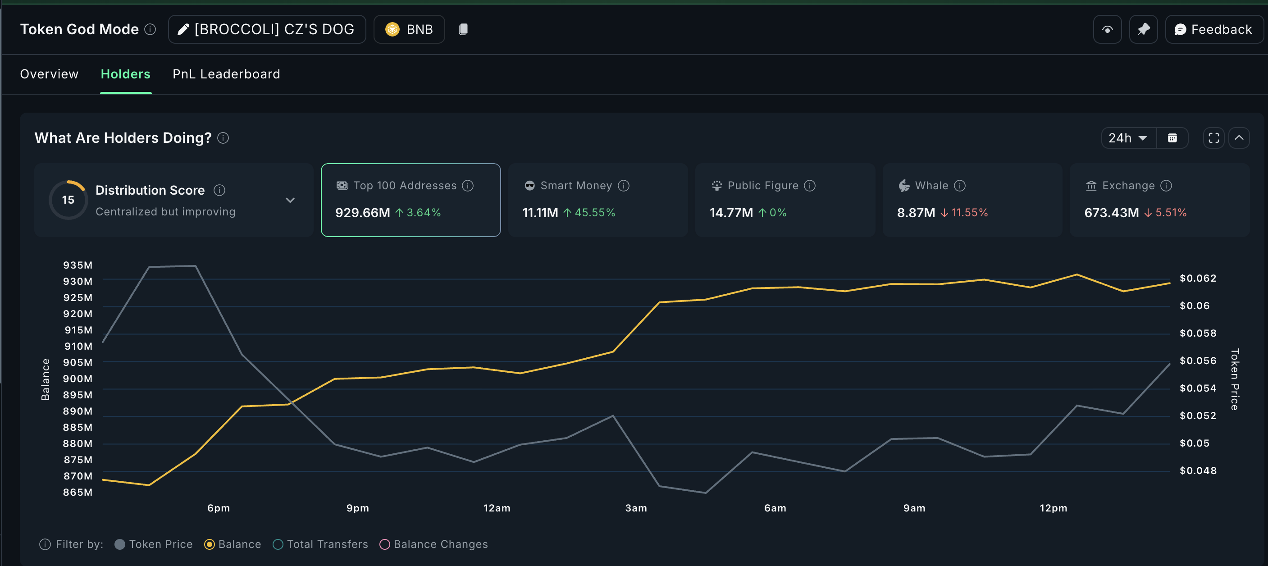
Task: Click info icon beside Token God Mode
Action: [x=150, y=30]
